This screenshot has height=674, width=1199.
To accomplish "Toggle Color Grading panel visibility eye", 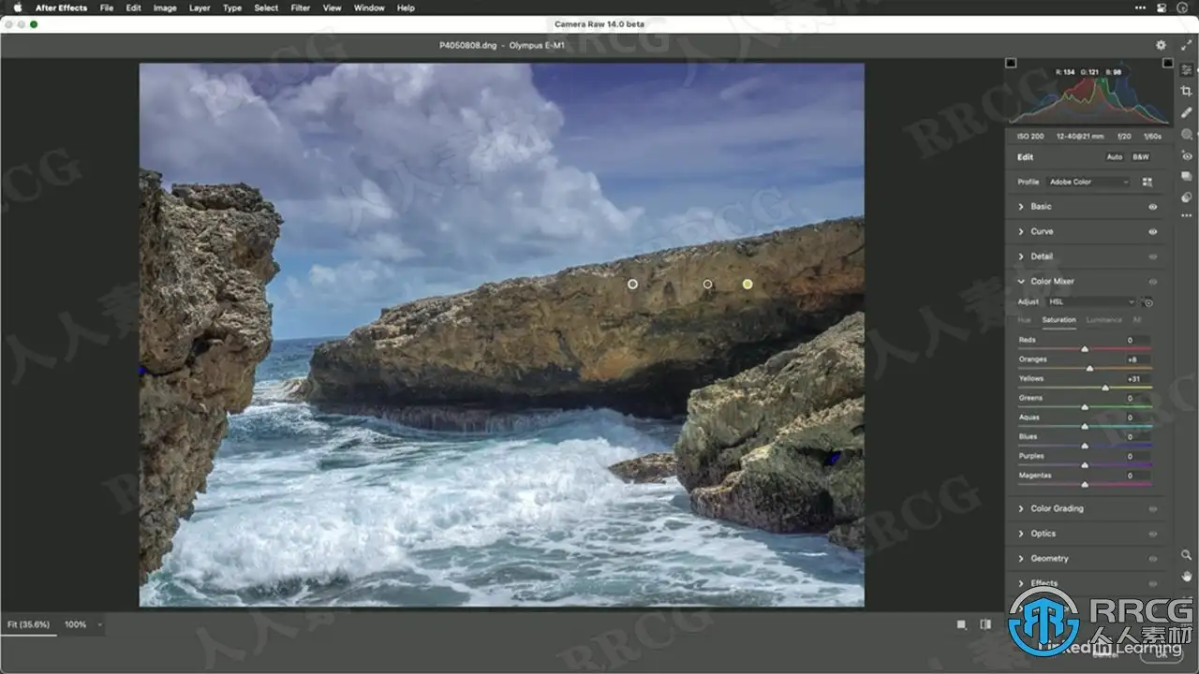I will [1152, 509].
